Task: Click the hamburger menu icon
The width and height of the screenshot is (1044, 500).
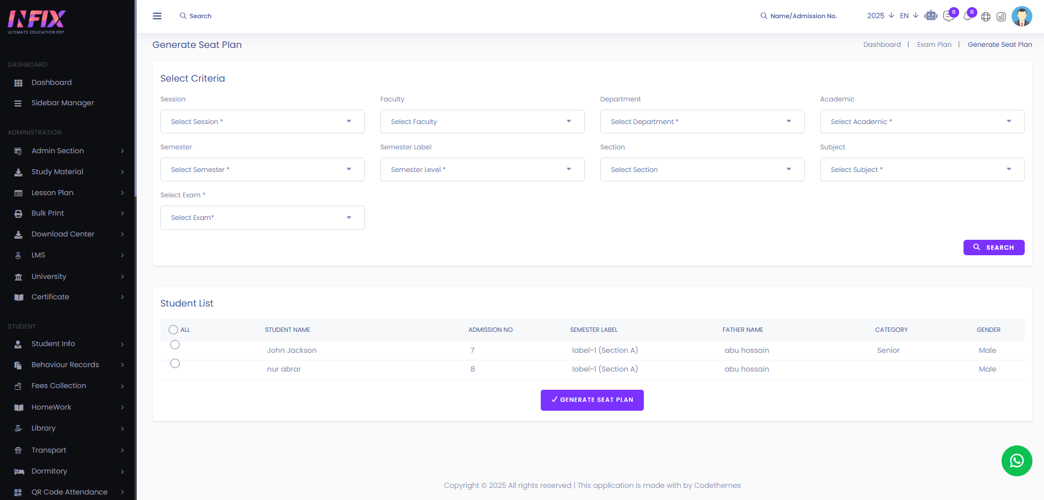Action: coord(157,16)
